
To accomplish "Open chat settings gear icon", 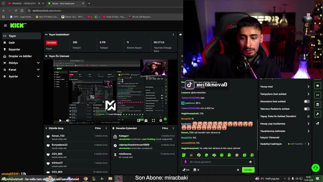I will click(x=238, y=170).
